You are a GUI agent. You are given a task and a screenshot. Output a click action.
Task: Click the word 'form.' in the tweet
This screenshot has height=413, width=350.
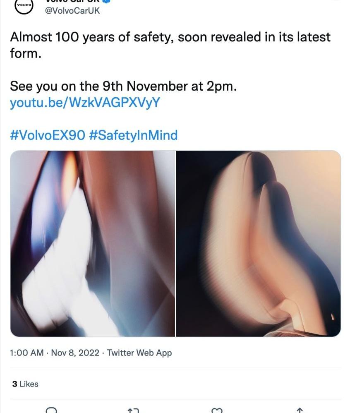(26, 53)
